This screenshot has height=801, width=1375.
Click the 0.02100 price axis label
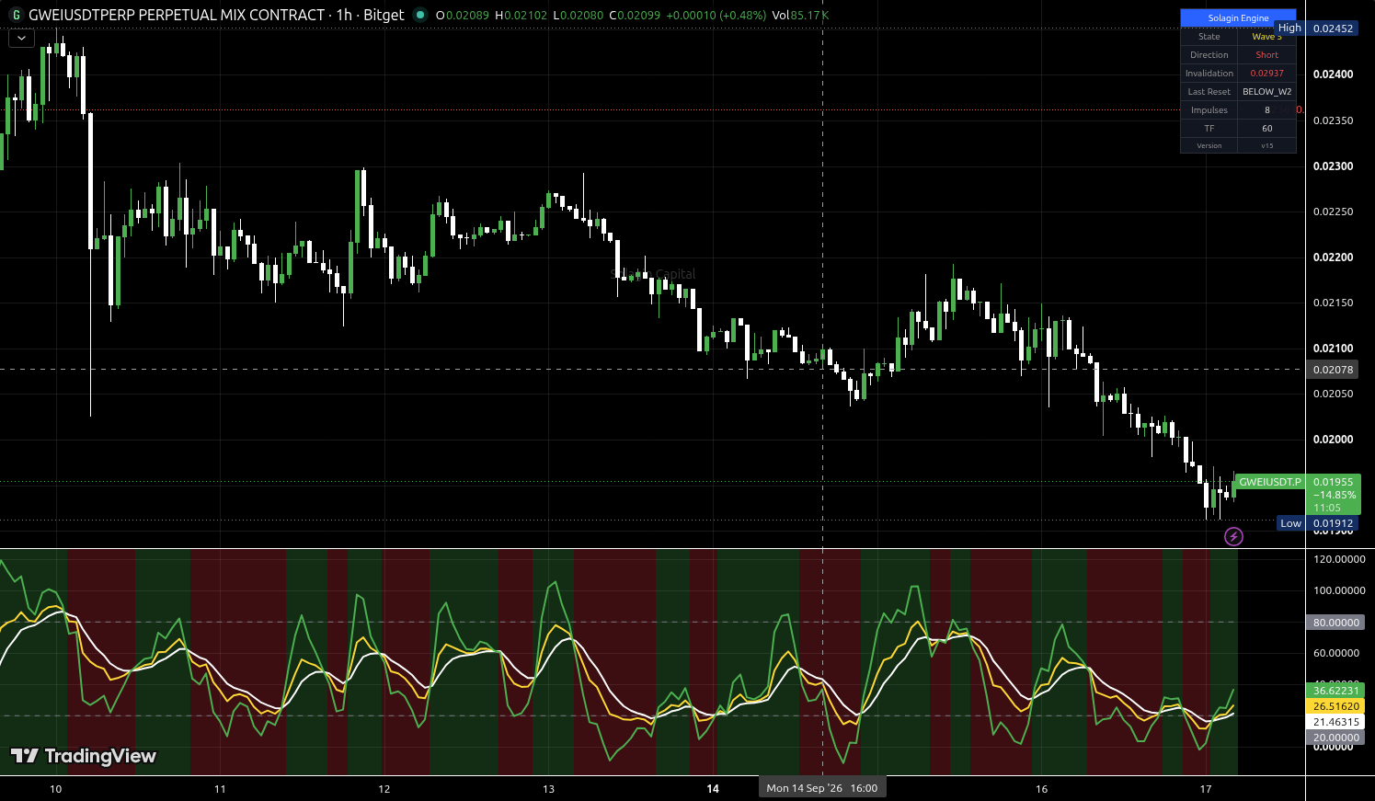(1333, 349)
